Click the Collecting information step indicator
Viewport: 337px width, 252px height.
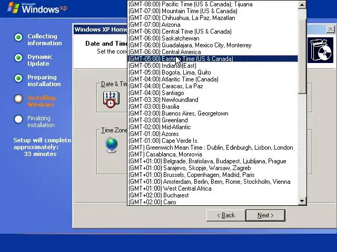[x=18, y=37]
